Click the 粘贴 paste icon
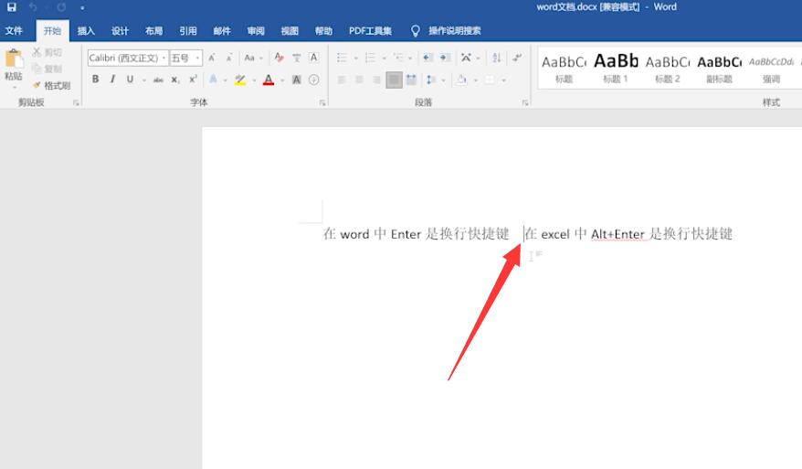802x469 pixels. coord(14,59)
